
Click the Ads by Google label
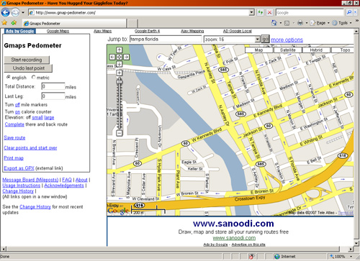pyautogui.click(x=19, y=31)
